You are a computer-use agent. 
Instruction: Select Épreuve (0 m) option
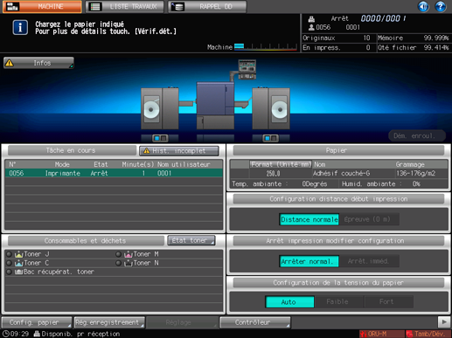369,219
